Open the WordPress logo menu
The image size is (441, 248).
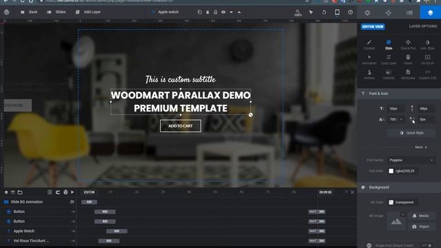6,12
